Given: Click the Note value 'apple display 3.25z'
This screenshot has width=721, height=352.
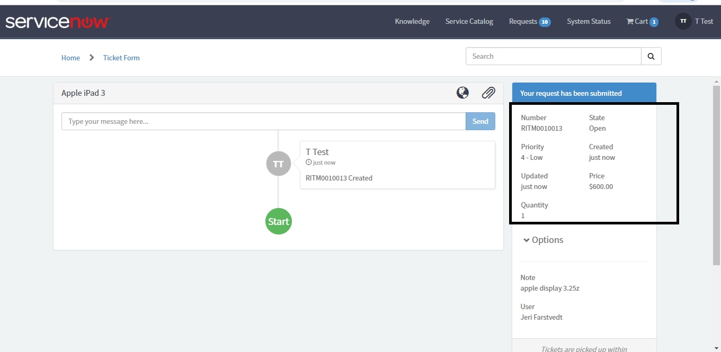Looking at the screenshot, I should [550, 288].
